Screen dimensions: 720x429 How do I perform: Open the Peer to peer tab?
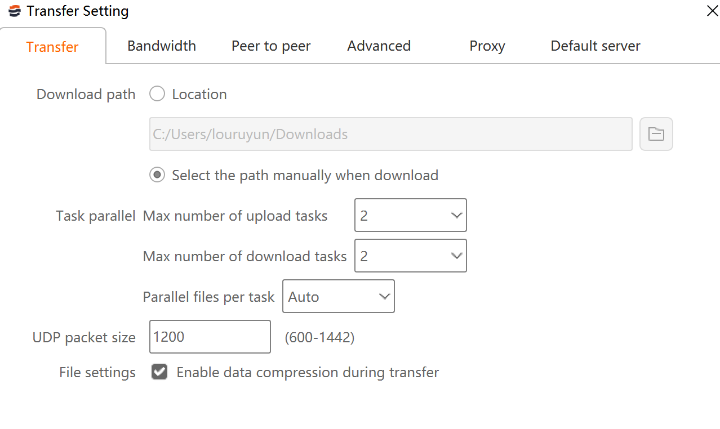(x=271, y=46)
